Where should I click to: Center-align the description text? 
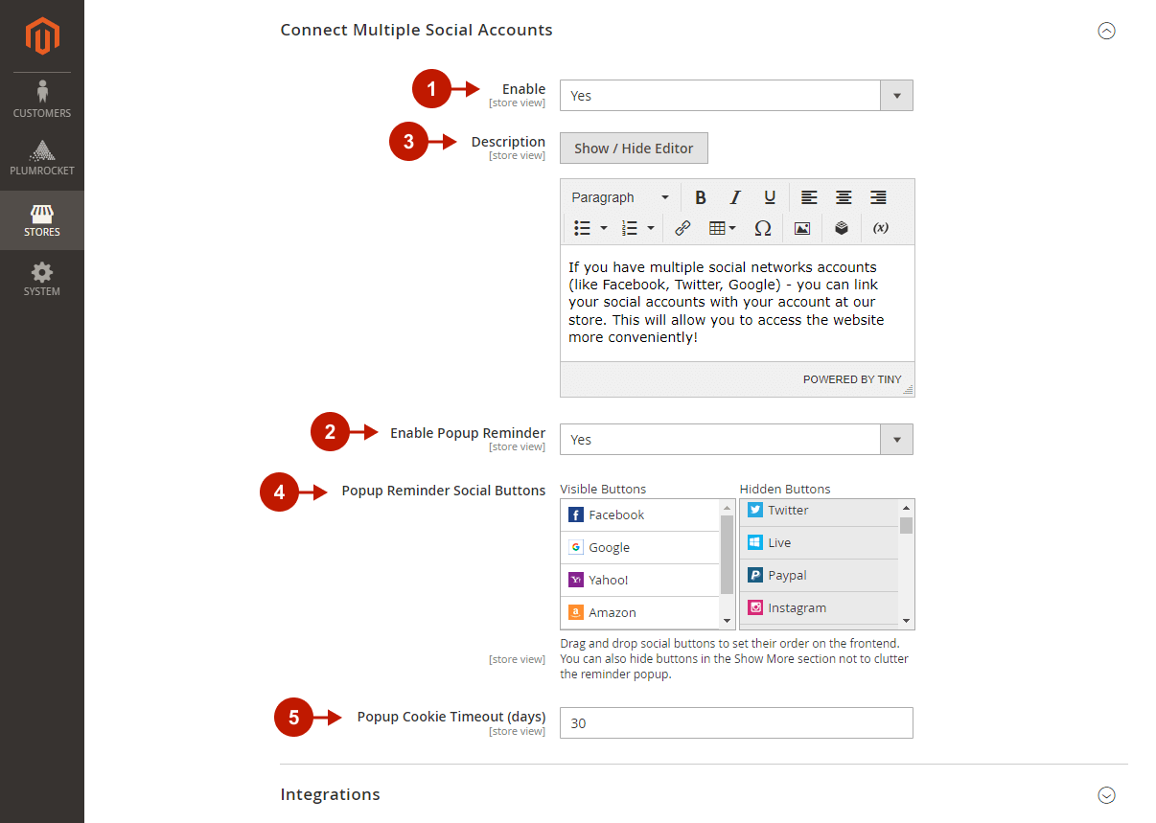point(844,197)
